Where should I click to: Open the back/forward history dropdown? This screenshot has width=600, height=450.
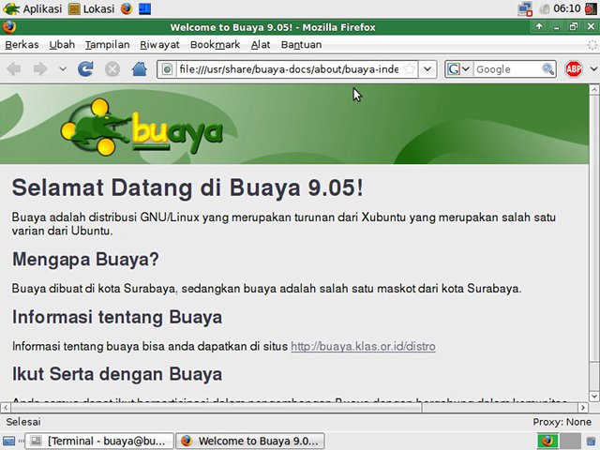[x=63, y=69]
